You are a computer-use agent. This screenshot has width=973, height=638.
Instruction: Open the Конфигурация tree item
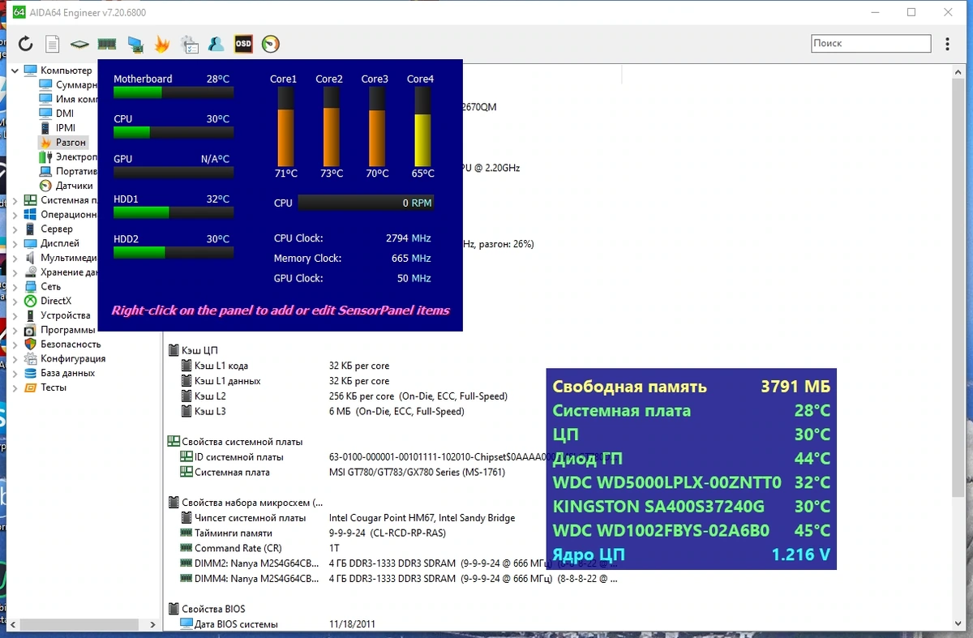tap(73, 358)
